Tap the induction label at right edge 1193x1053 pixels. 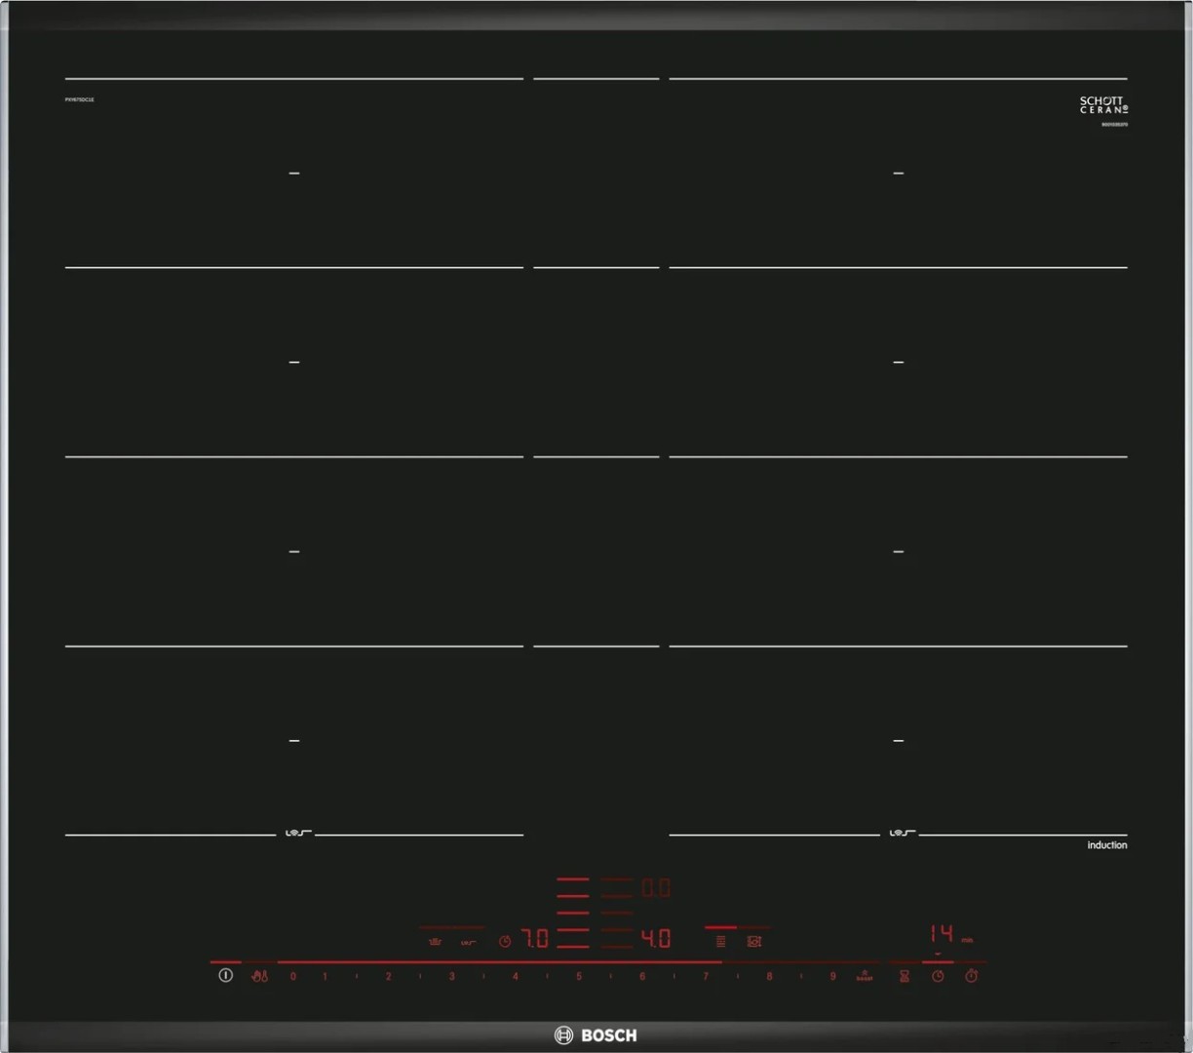click(1106, 845)
